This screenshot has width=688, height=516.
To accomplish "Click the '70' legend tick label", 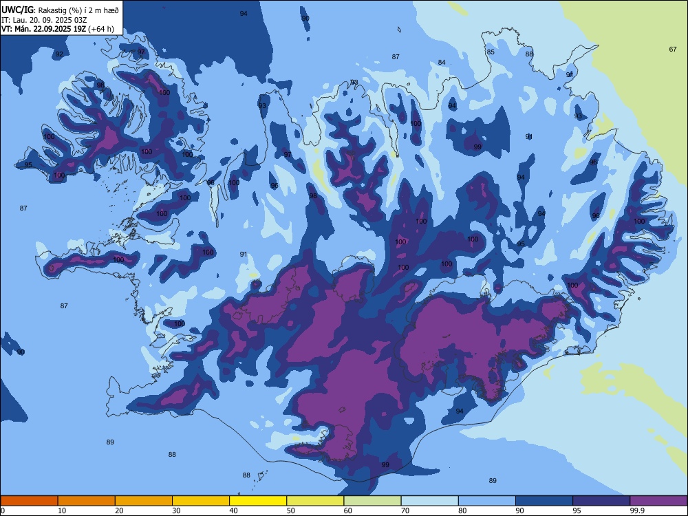I will 405,510.
